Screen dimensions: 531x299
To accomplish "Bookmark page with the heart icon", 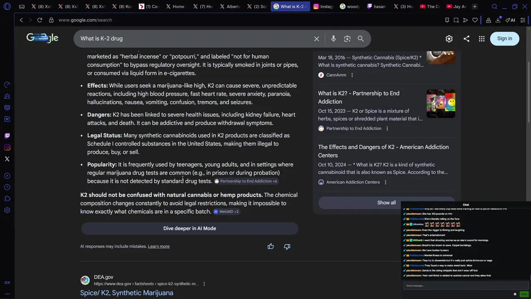I will pos(475,20).
